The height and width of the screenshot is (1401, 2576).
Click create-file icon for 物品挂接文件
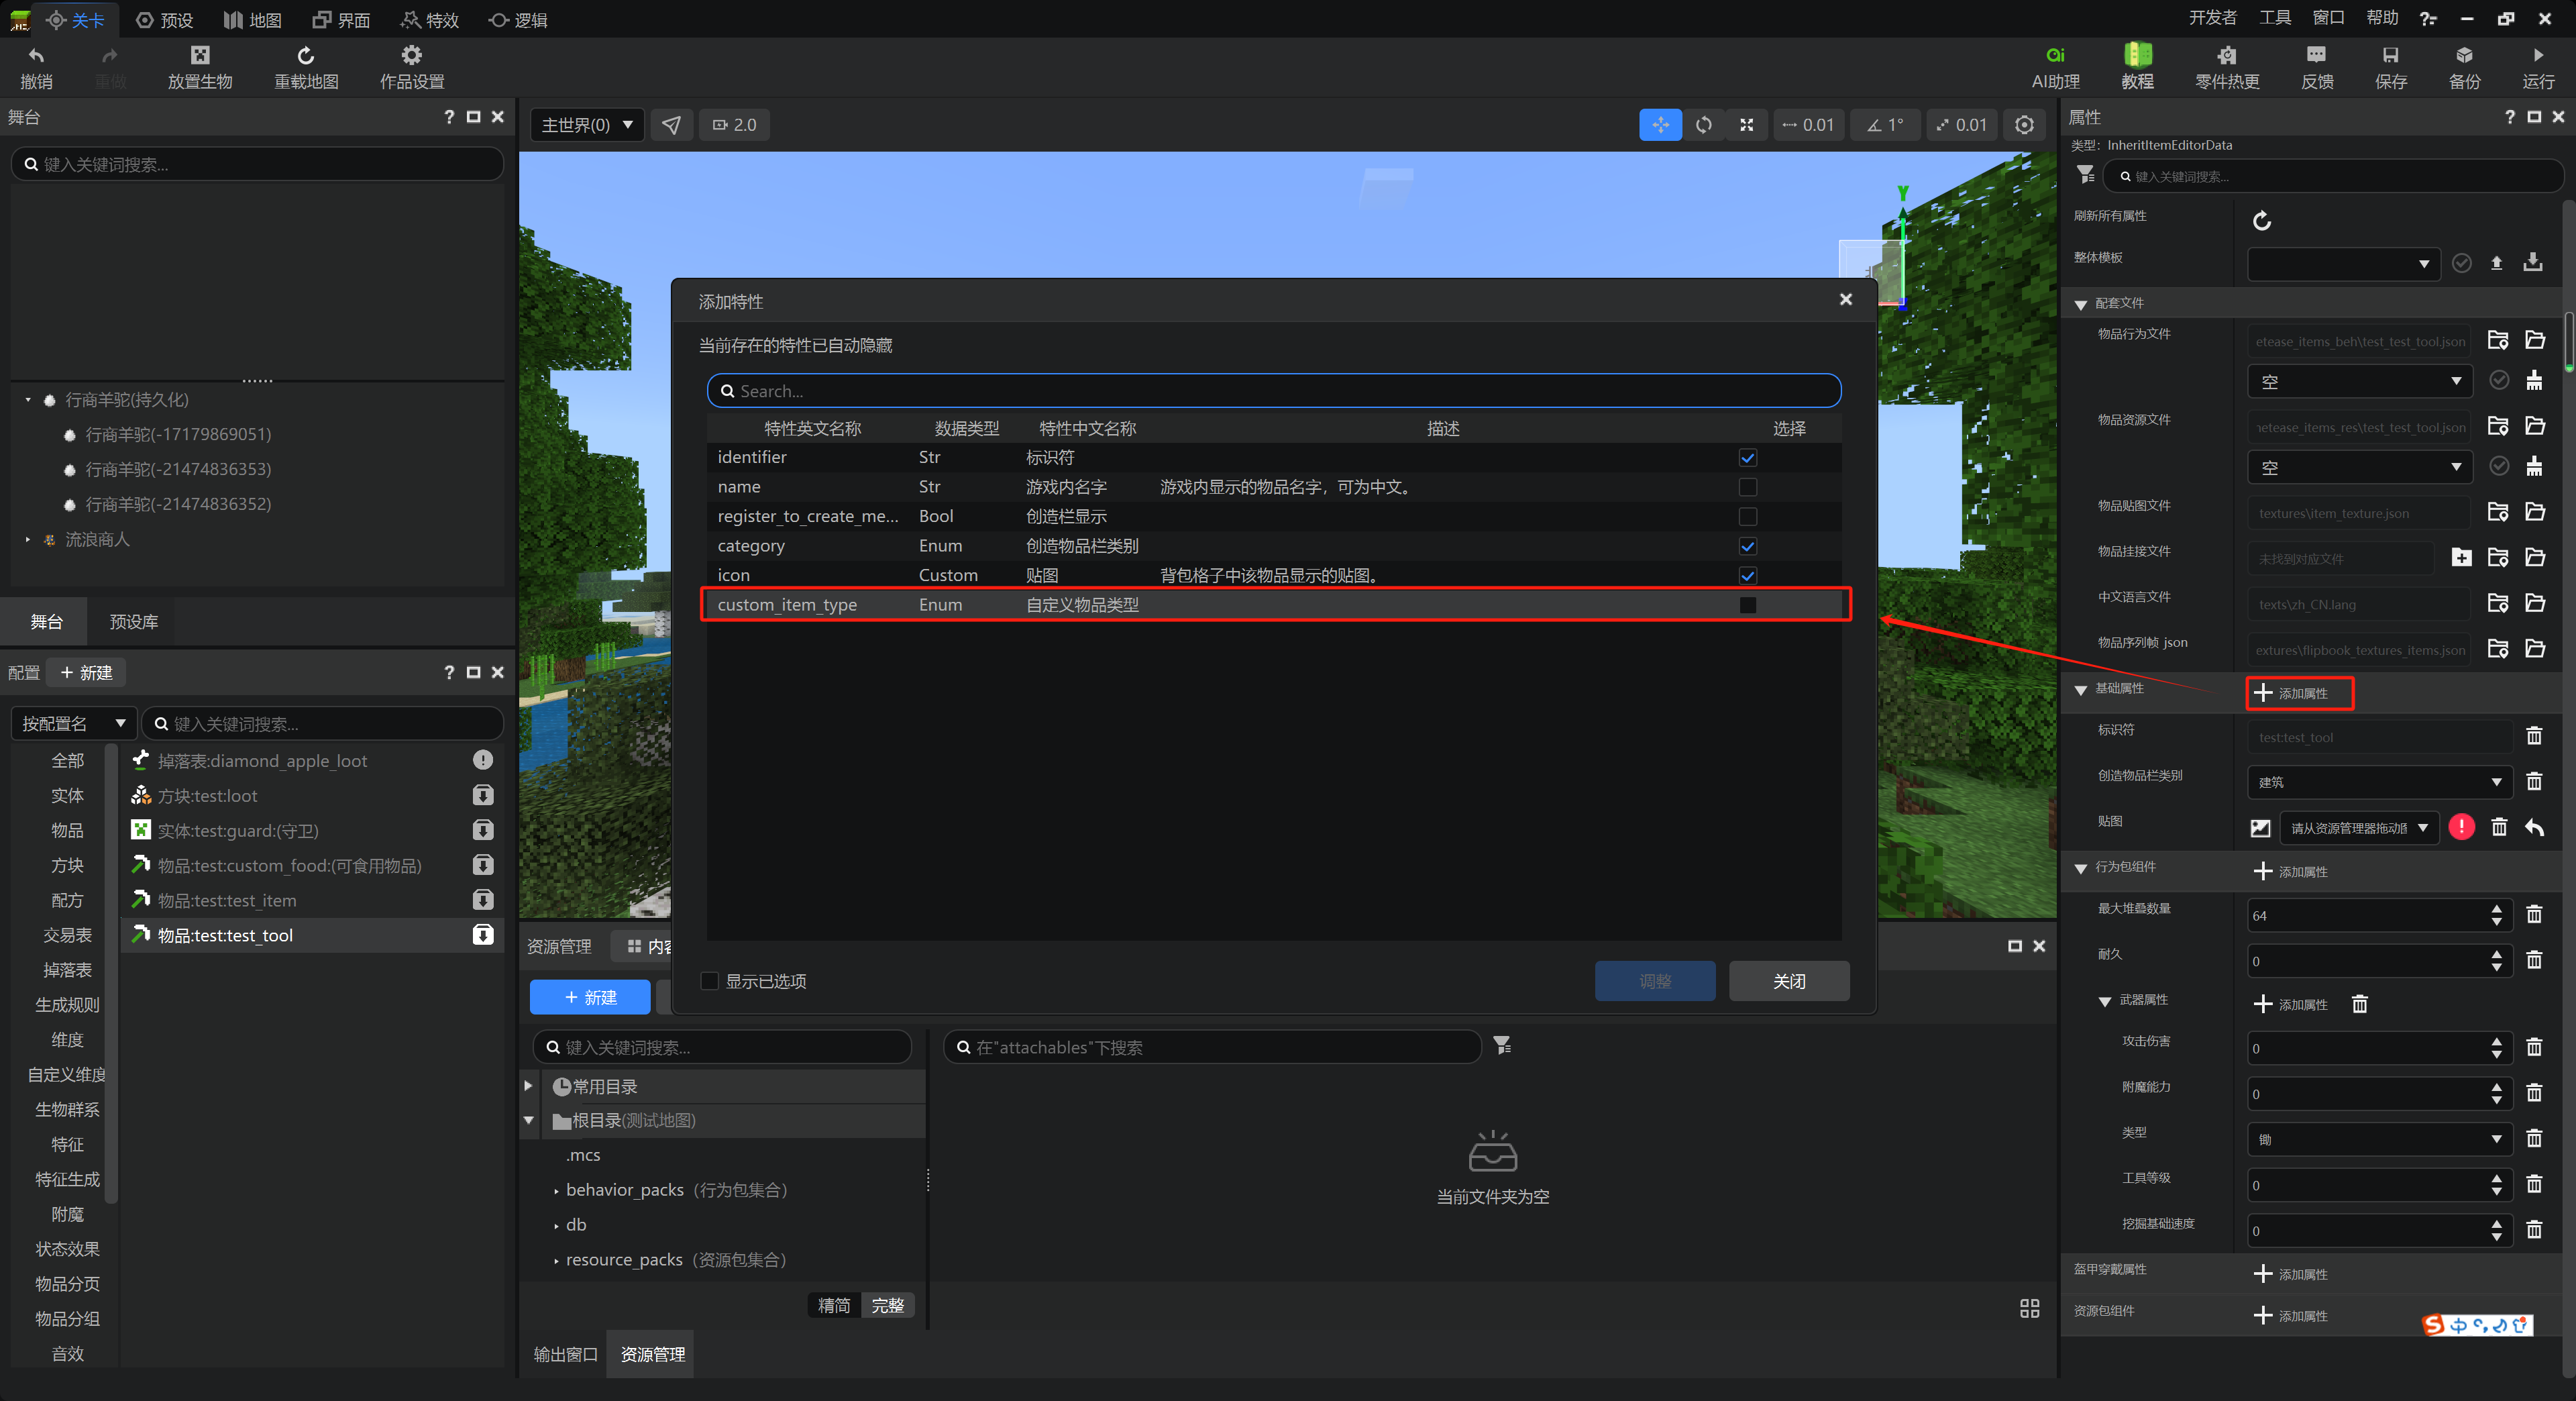2461,557
